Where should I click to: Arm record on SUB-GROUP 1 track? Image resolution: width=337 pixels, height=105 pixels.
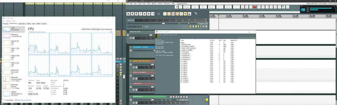[x=131, y=100]
